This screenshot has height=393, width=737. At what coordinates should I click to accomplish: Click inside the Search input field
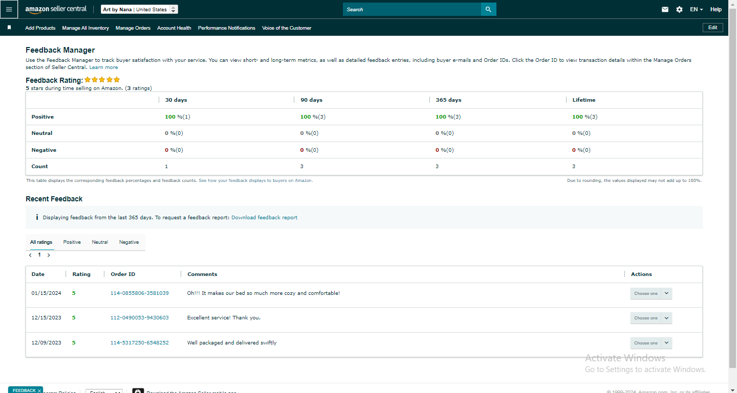(411, 9)
